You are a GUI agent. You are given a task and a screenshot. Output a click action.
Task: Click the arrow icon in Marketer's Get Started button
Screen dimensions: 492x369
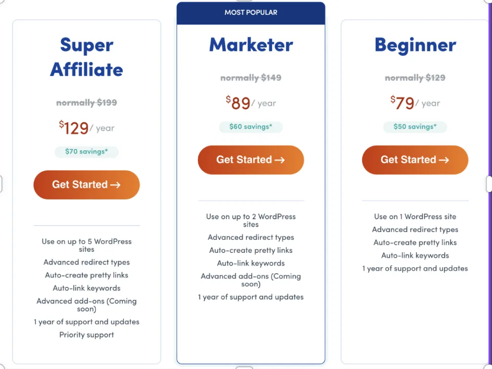[280, 160]
